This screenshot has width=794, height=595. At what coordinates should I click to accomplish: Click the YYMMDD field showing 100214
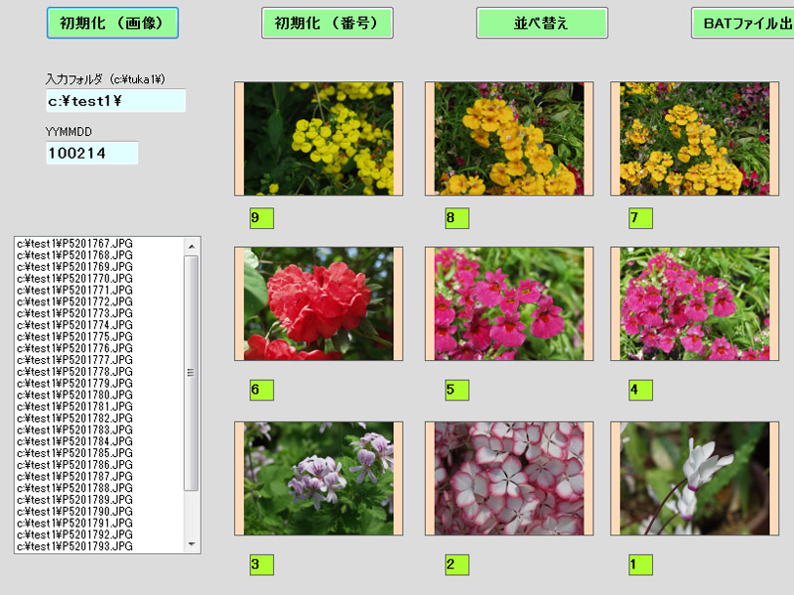click(91, 153)
